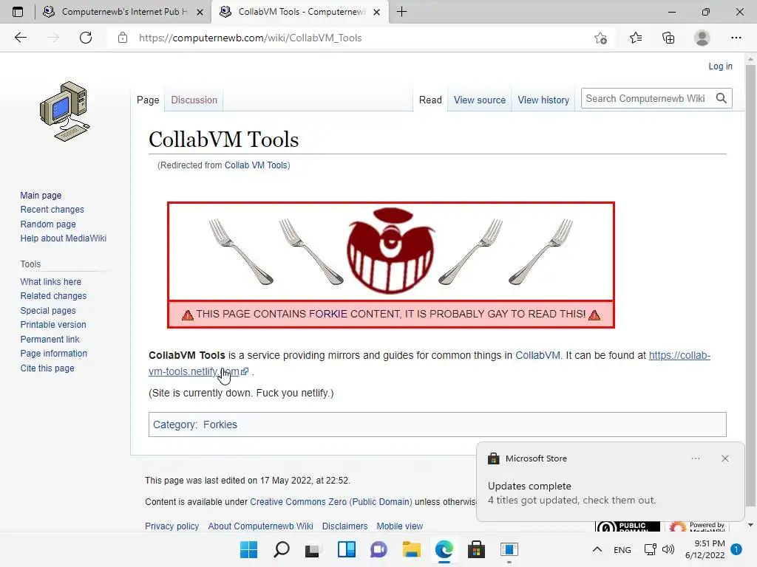Open Special pages link

(48, 311)
